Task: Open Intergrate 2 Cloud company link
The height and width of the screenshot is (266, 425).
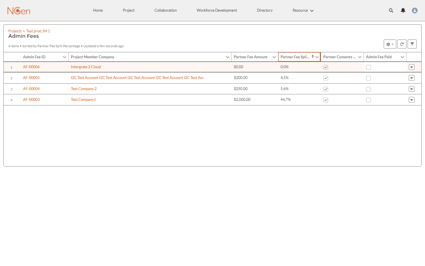Action: 86,67
